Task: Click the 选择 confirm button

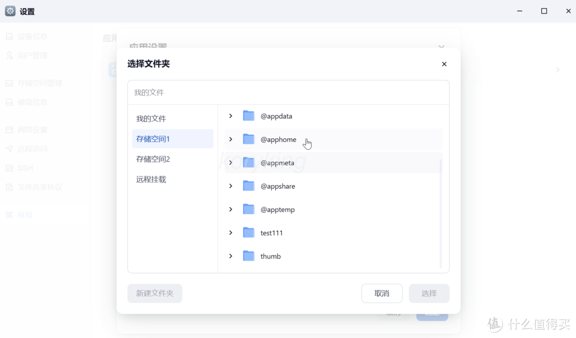Action: (429, 293)
